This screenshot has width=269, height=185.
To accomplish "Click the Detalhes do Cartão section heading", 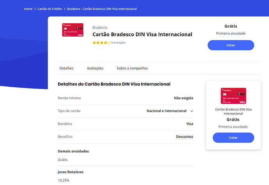I will [114, 84].
